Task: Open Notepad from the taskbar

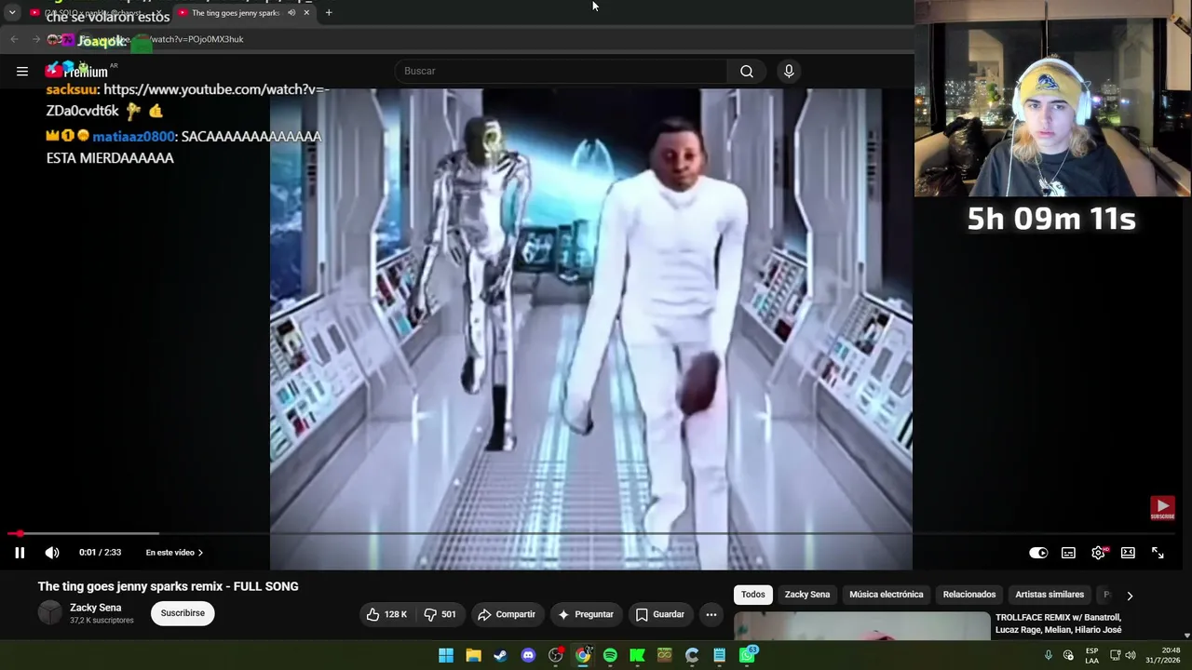Action: (719, 655)
